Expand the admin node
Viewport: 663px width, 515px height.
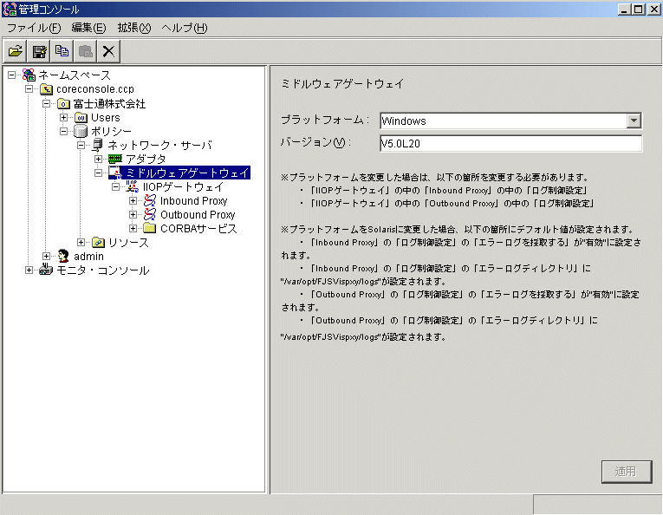click(x=47, y=256)
